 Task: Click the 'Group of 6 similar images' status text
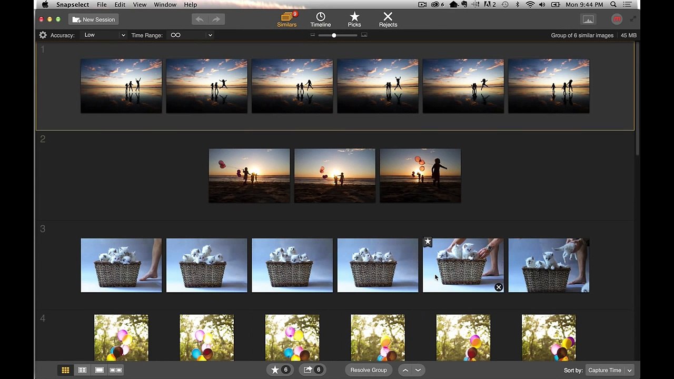pyautogui.click(x=582, y=35)
